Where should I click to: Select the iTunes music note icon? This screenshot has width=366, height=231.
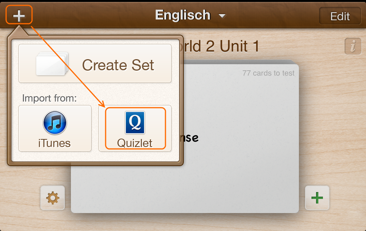55,123
